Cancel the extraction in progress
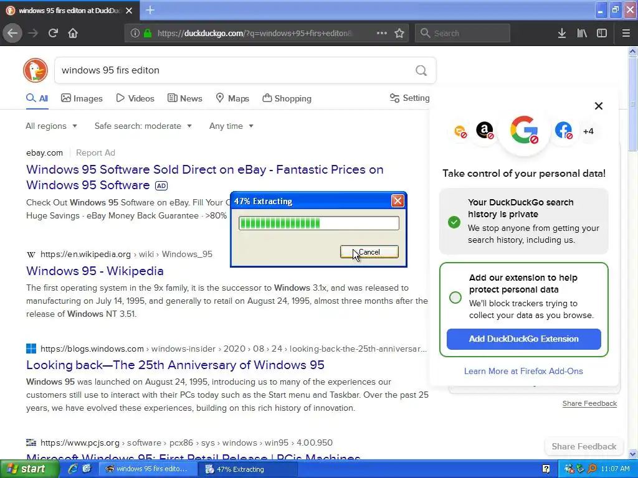Image resolution: width=638 pixels, height=478 pixels. click(x=369, y=252)
